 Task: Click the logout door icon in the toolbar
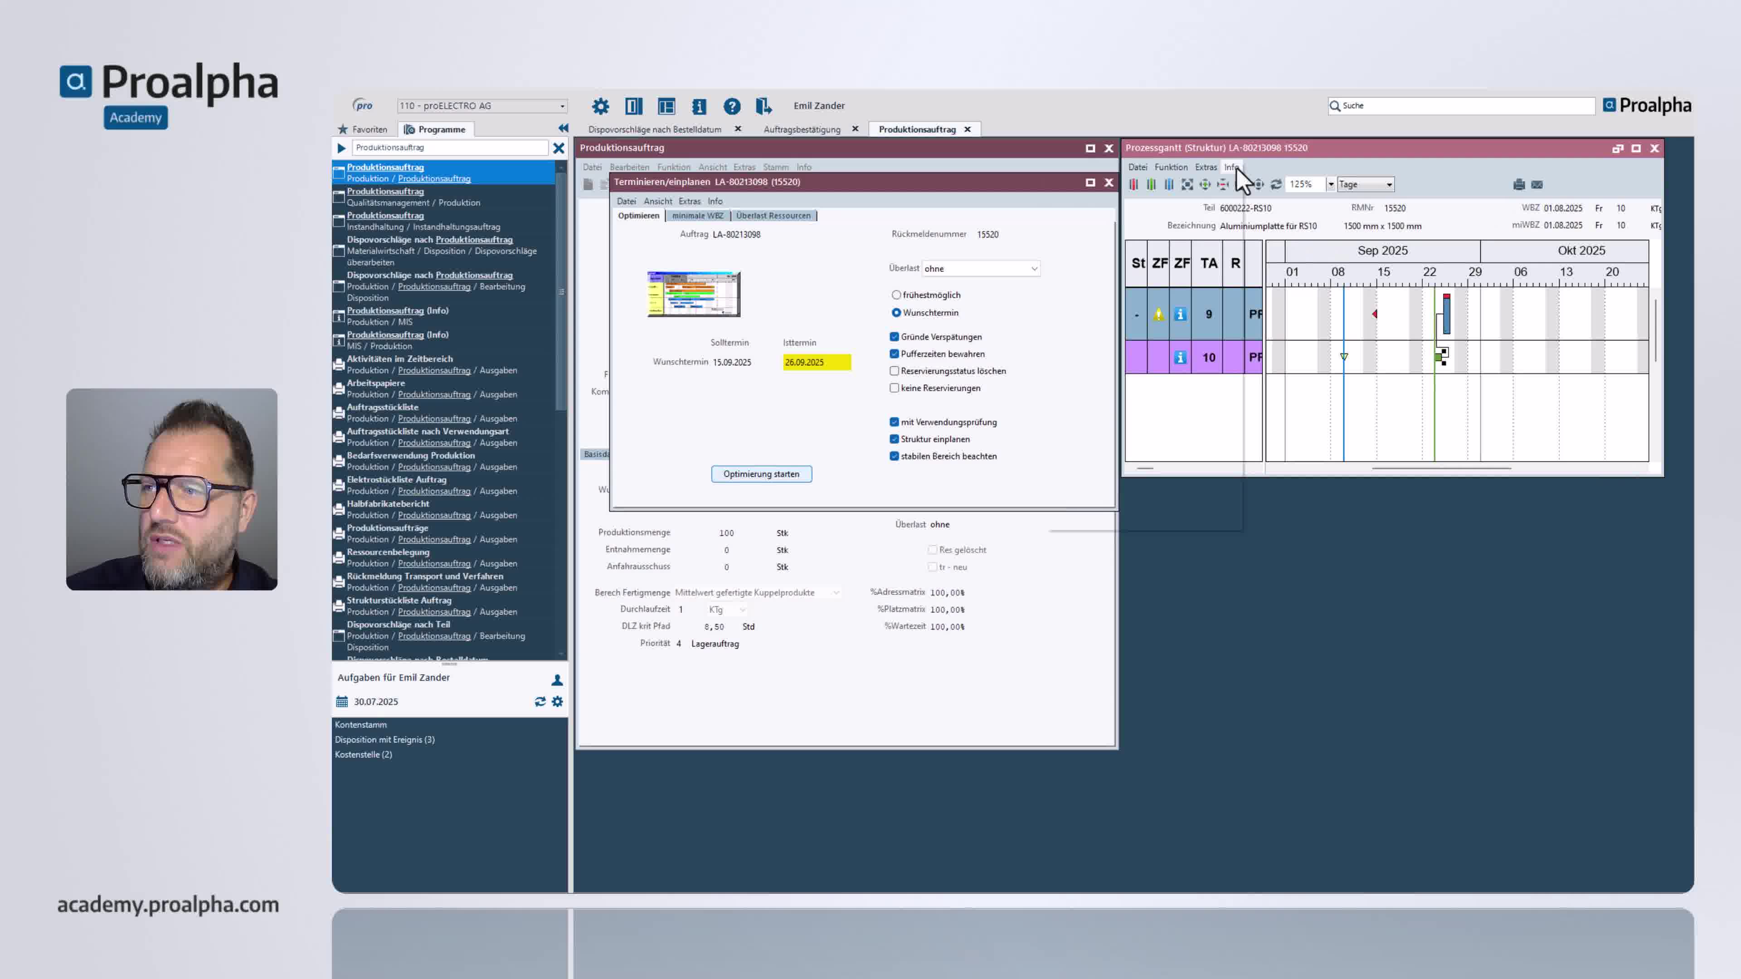[764, 106]
